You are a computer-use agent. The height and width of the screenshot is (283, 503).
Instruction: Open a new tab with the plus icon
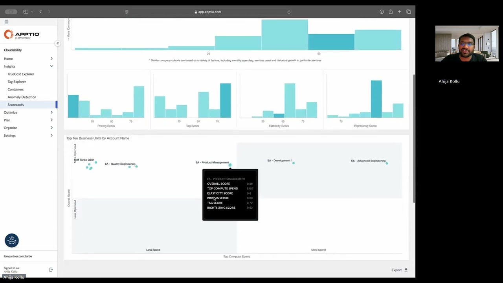click(x=399, y=12)
